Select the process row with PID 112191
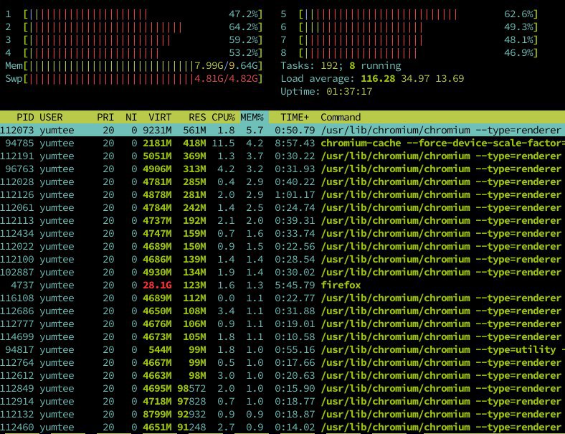The width and height of the screenshot is (565, 434). click(x=282, y=156)
